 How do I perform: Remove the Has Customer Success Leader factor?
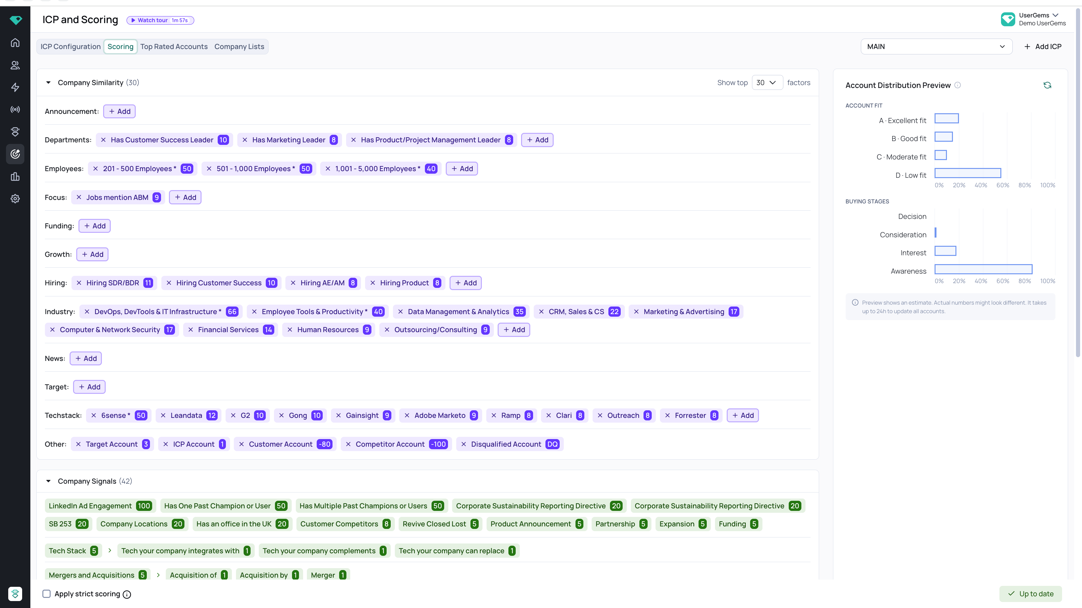coord(103,140)
